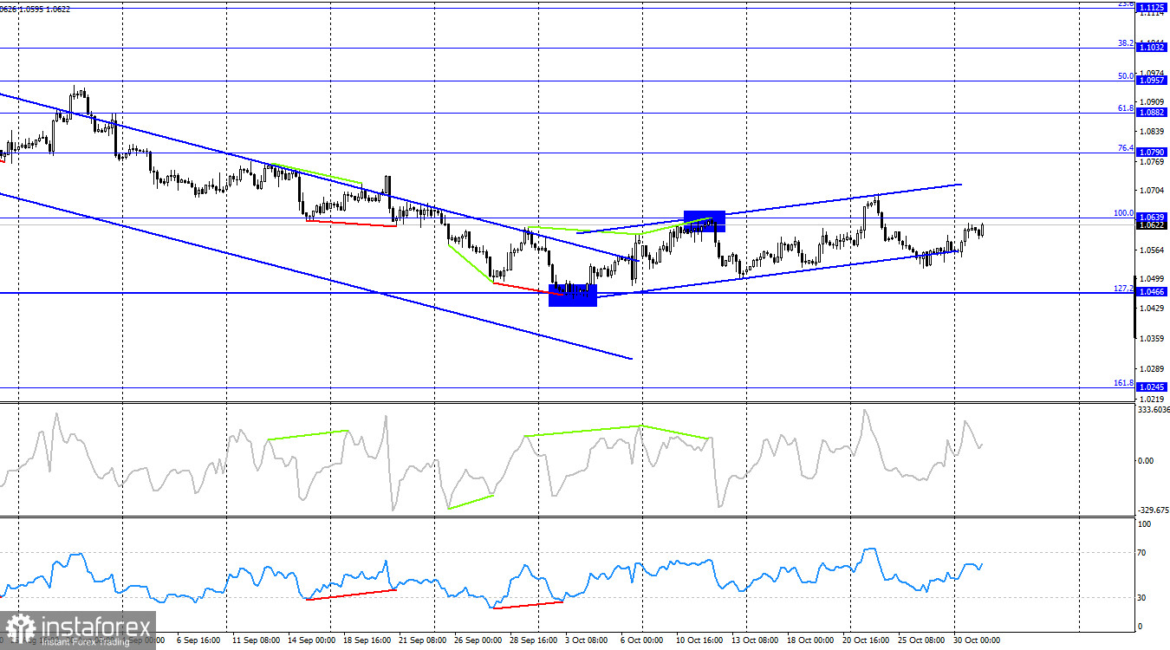This screenshot has height=650, width=1170.
Task: Select the 161.8 Fibonacci level label
Action: click(1123, 383)
